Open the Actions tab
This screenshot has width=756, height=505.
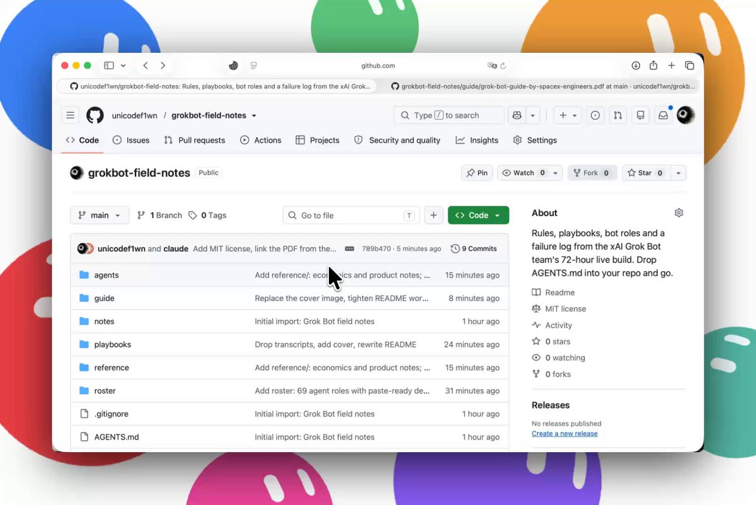[261, 140]
